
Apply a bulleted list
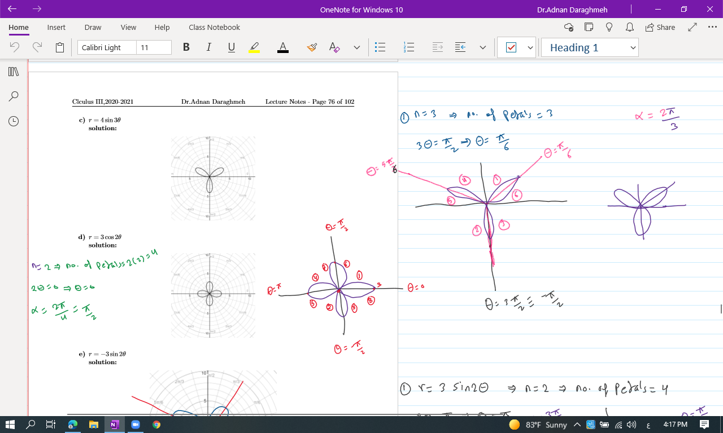click(x=381, y=47)
